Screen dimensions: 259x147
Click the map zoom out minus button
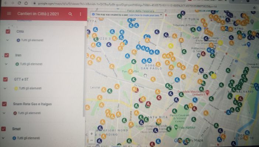tap(91, 140)
